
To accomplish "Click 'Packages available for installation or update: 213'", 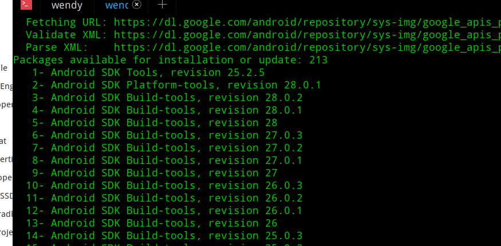I will [x=170, y=60].
